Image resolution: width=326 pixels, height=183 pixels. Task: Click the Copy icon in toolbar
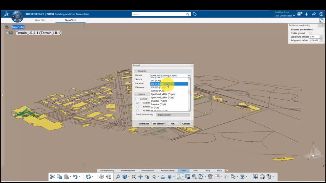(59, 177)
